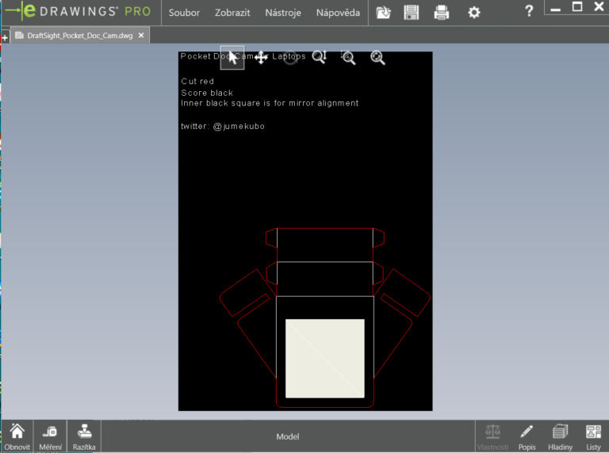
Task: Select the zoom to area tool
Action: click(x=348, y=57)
